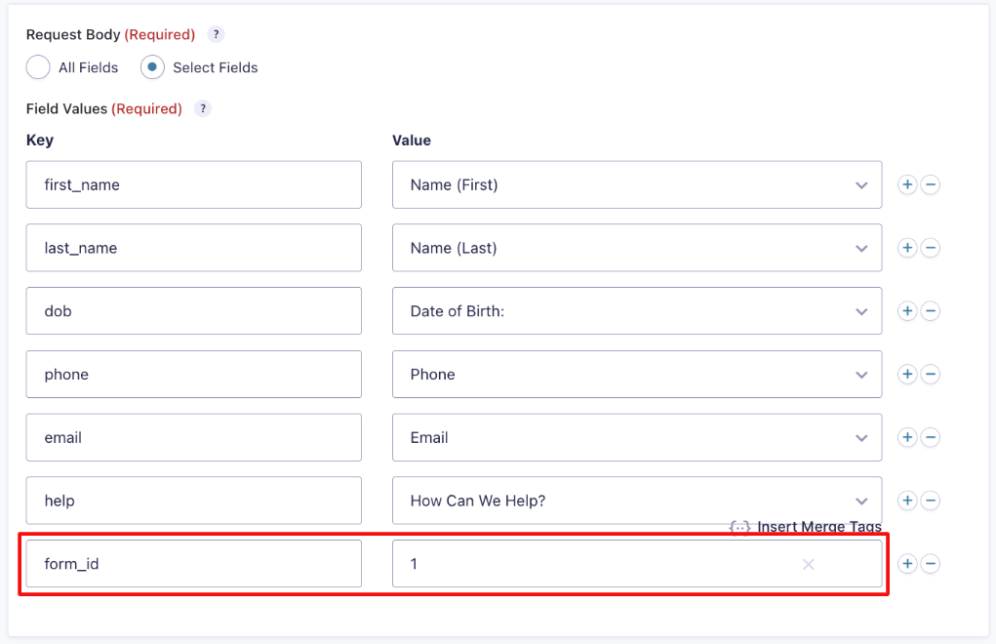
Task: Remove the email row with minus icon
Action: click(931, 437)
